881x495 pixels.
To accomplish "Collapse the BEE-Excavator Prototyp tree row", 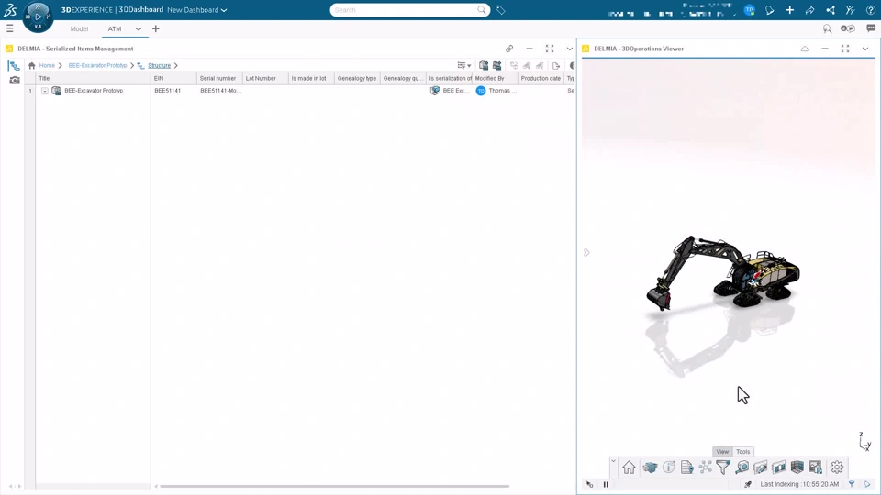I will tap(44, 91).
